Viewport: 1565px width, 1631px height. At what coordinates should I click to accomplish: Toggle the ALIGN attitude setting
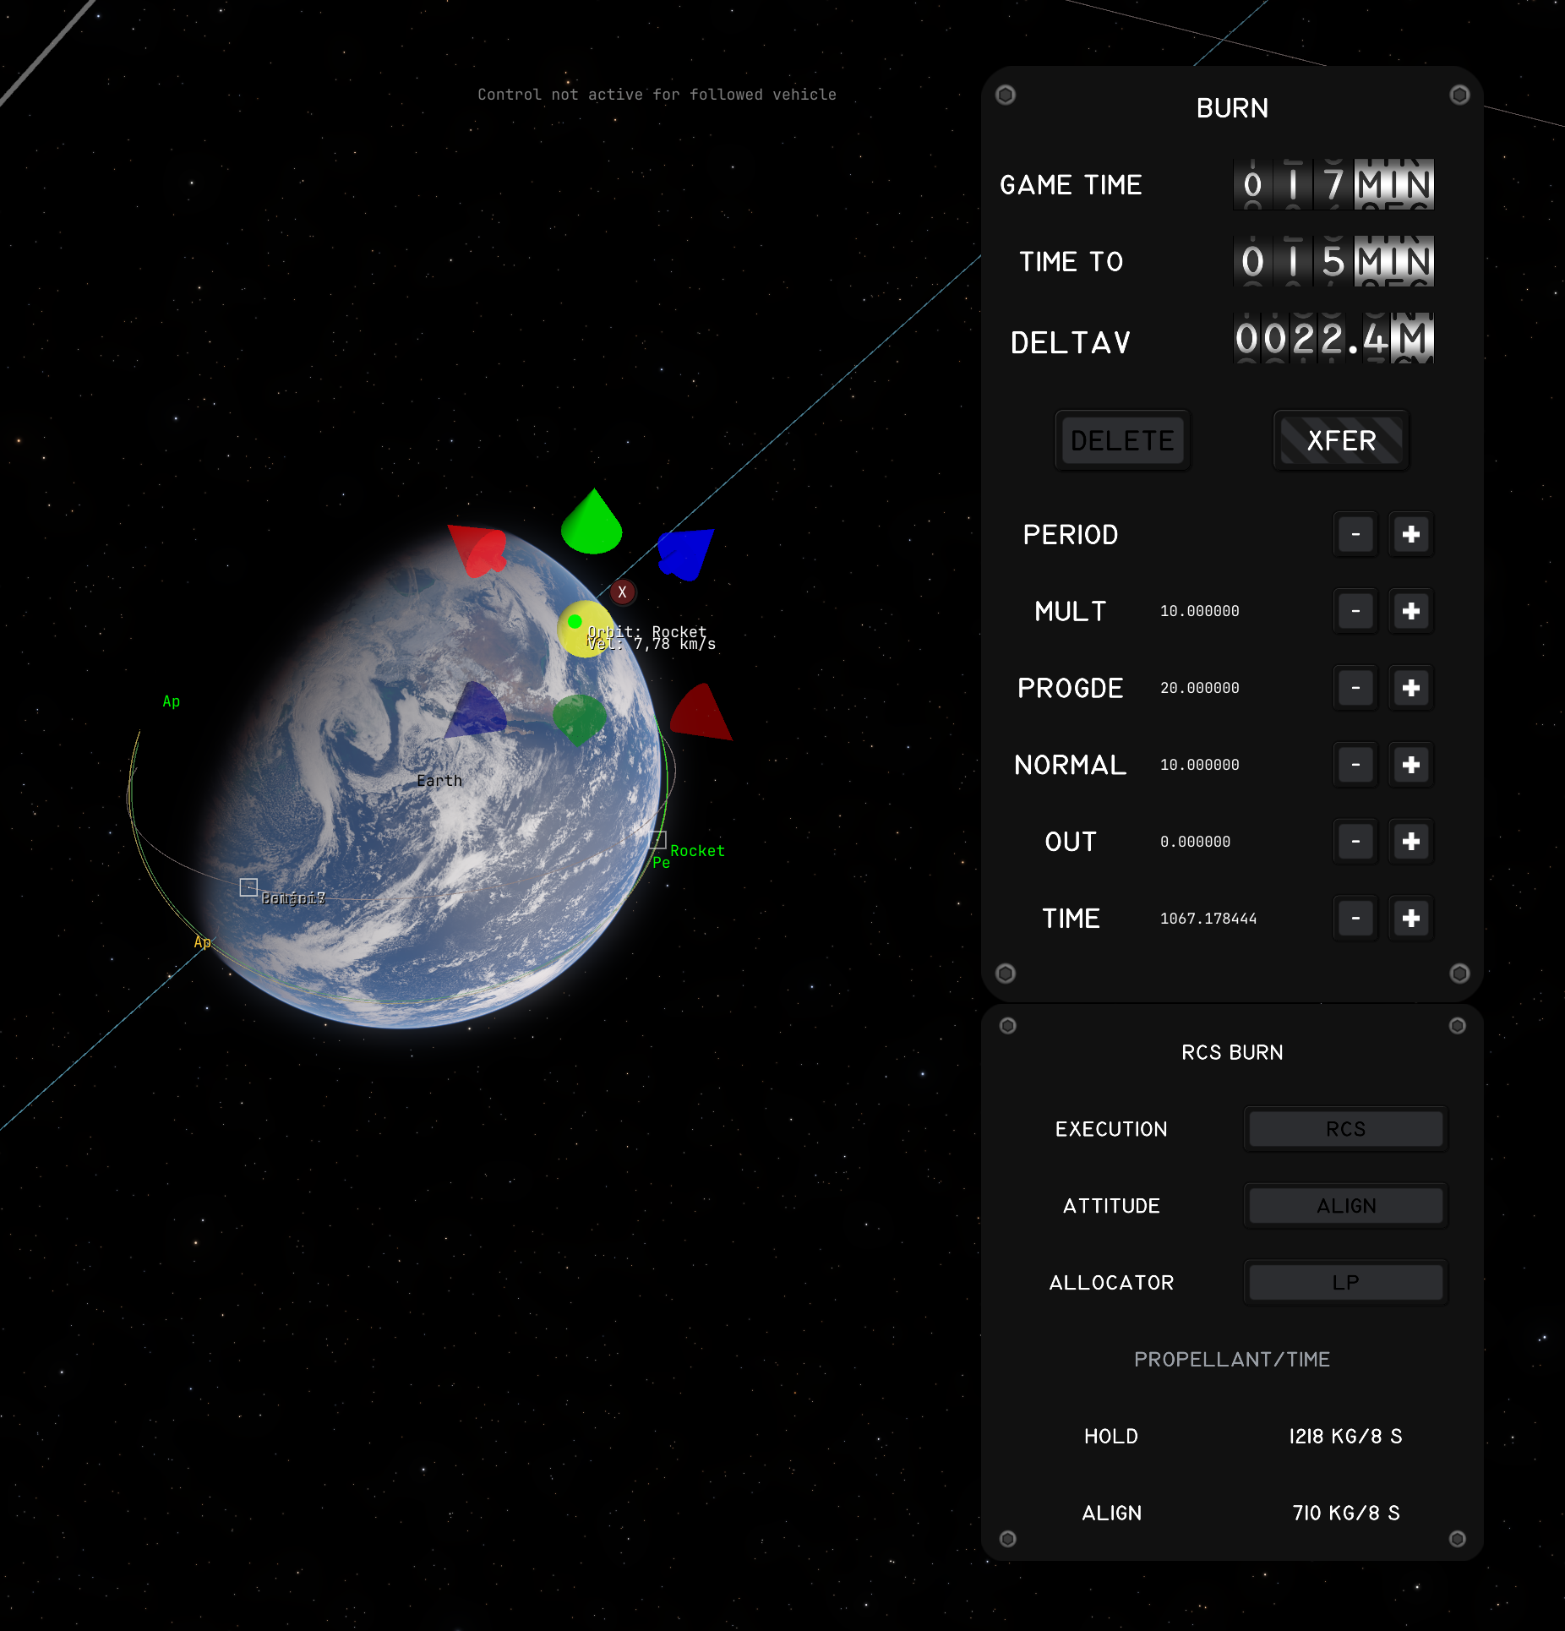1345,1206
